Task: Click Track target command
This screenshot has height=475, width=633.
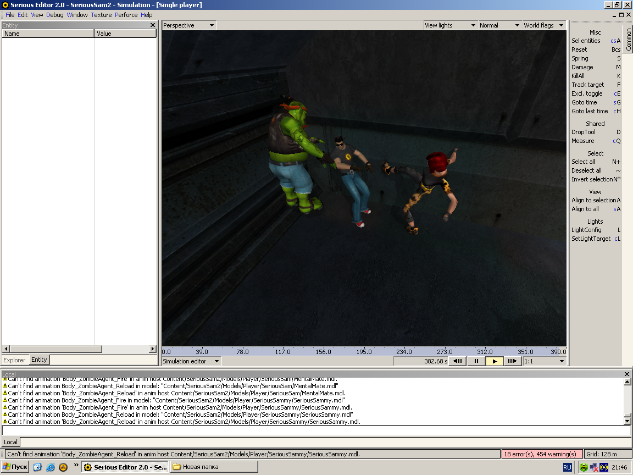Action: point(596,85)
